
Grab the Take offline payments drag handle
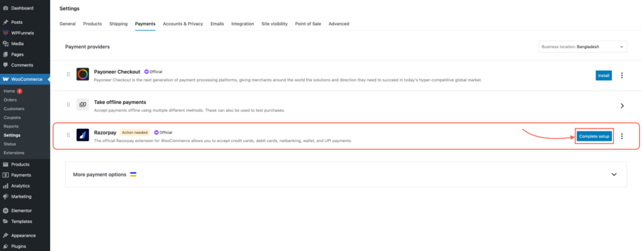click(x=68, y=105)
